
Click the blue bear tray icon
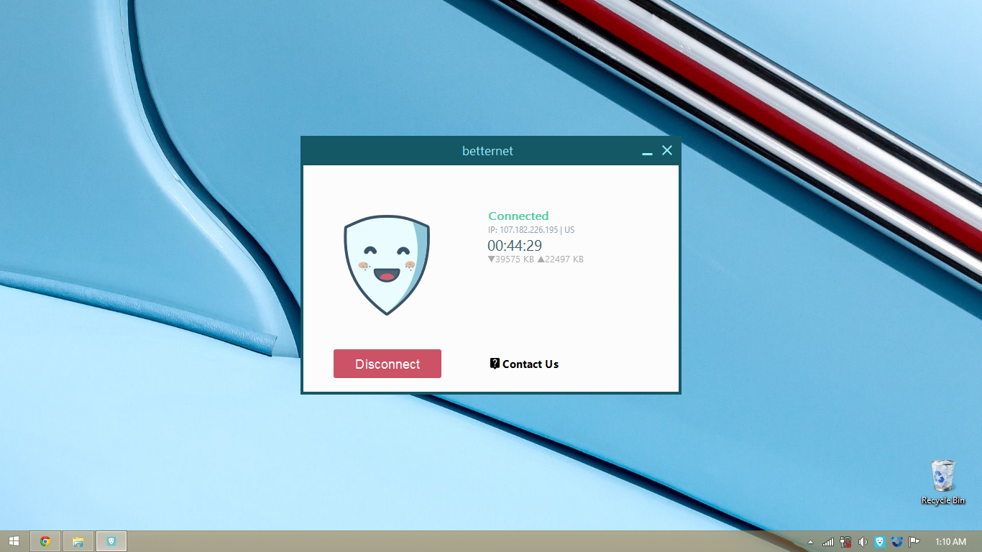[x=897, y=542]
